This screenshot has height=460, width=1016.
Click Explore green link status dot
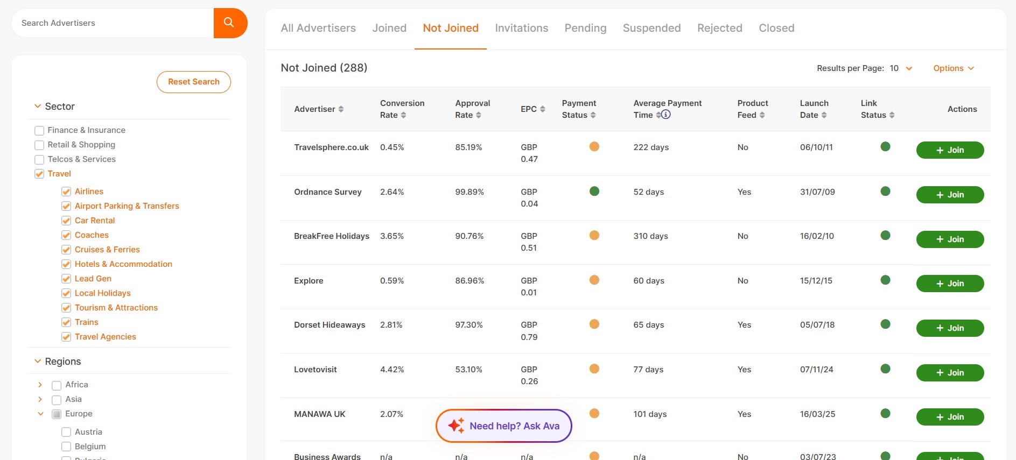click(885, 280)
